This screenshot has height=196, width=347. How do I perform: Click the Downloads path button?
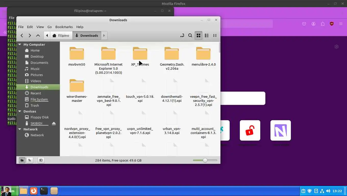coord(87,35)
